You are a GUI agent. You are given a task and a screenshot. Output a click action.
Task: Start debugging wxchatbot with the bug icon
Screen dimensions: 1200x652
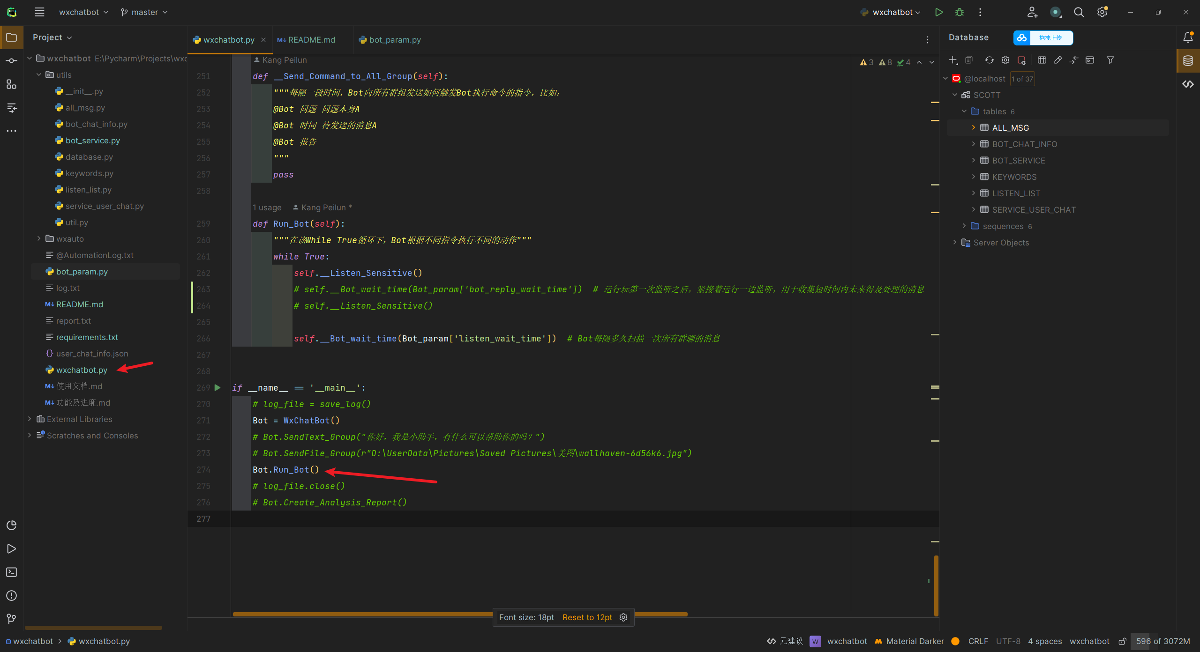coord(959,12)
